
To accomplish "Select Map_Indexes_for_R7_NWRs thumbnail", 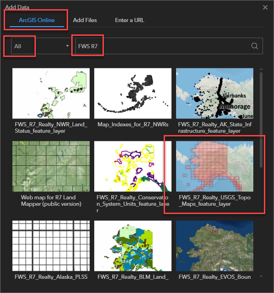I will point(133,93).
